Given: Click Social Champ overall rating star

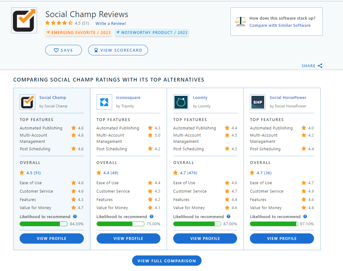Looking at the screenshot, I should pyautogui.click(x=22, y=173).
